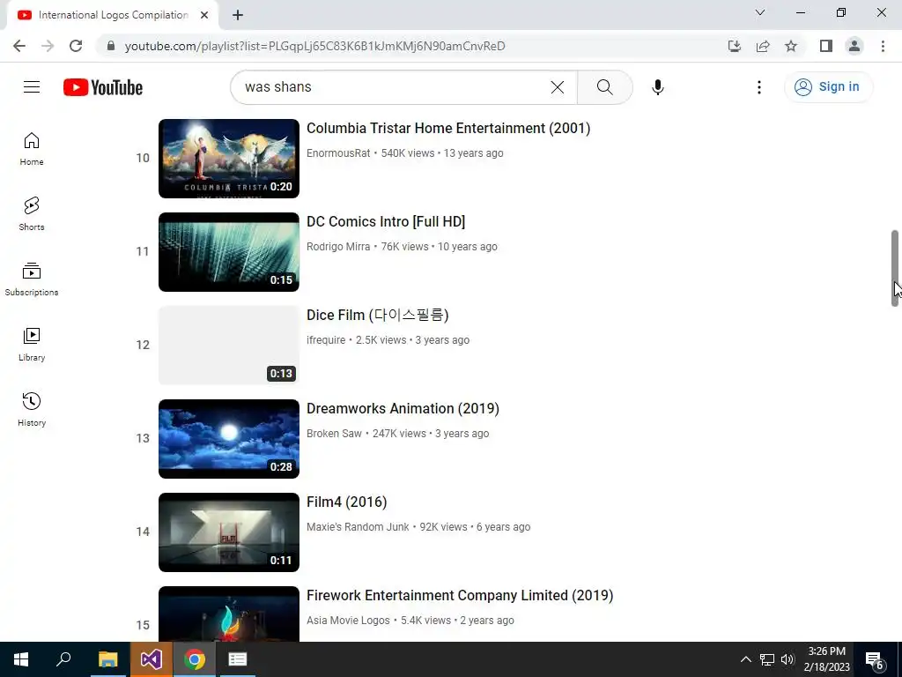Image resolution: width=902 pixels, height=677 pixels.
Task: Start voice search with microphone
Action: (657, 87)
